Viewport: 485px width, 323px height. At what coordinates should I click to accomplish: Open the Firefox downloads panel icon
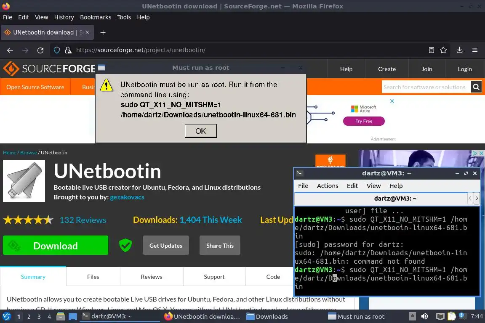point(459,50)
